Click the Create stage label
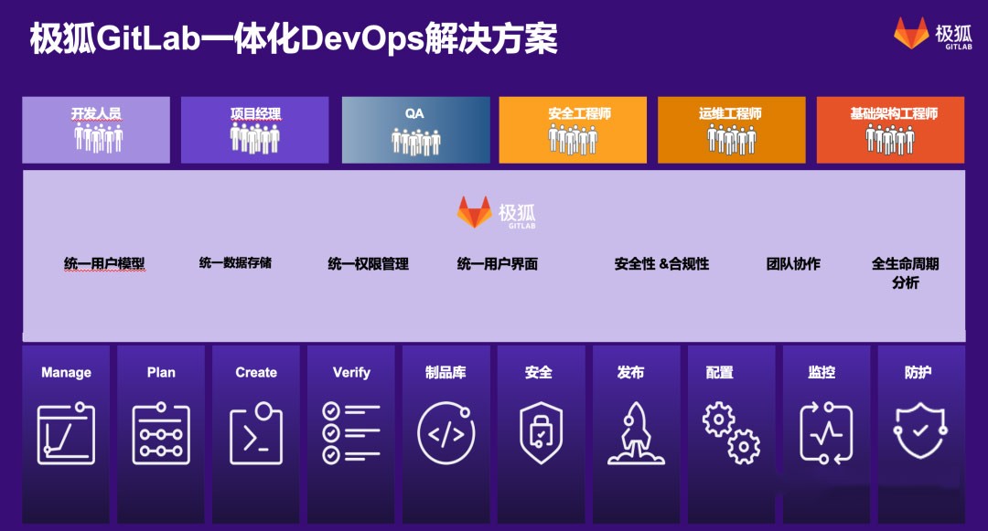This screenshot has height=531, width=988. point(256,373)
